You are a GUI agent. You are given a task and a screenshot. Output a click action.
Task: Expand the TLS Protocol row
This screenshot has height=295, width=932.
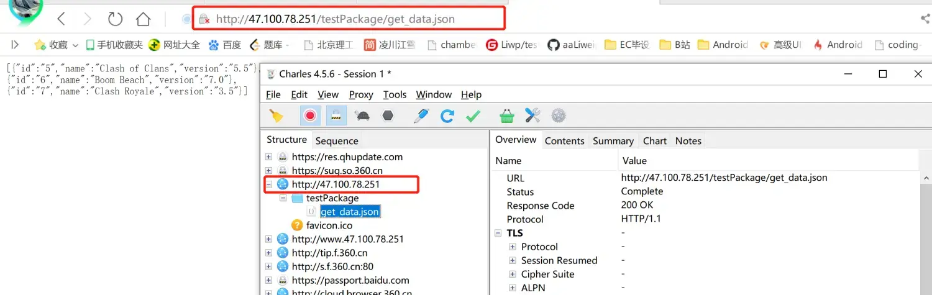pyautogui.click(x=513, y=247)
